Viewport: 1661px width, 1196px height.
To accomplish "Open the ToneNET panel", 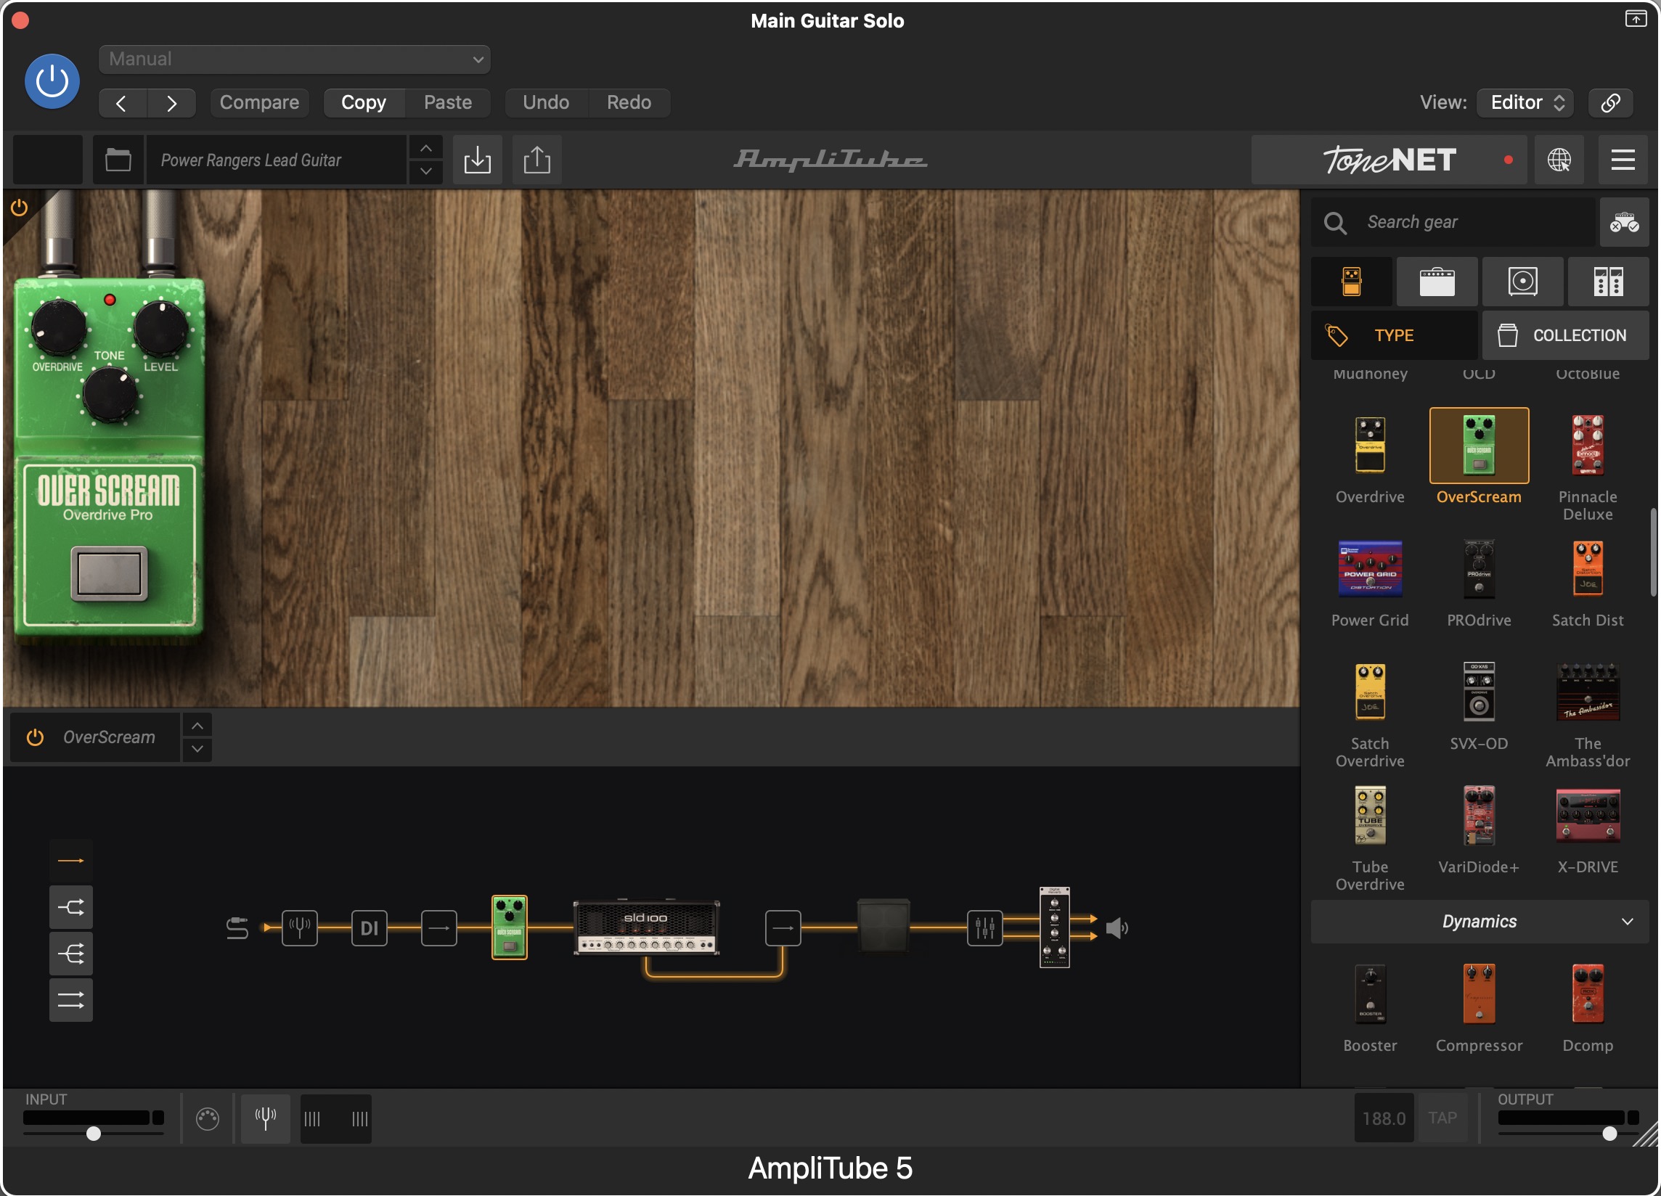I will [x=1389, y=160].
